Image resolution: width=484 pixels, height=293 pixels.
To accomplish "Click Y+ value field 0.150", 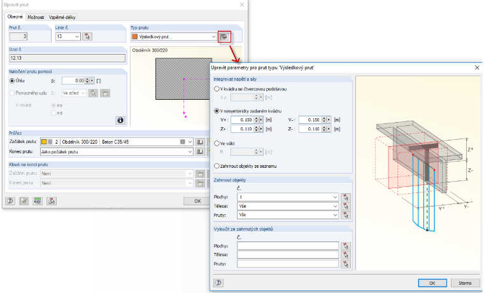I will tap(242, 120).
